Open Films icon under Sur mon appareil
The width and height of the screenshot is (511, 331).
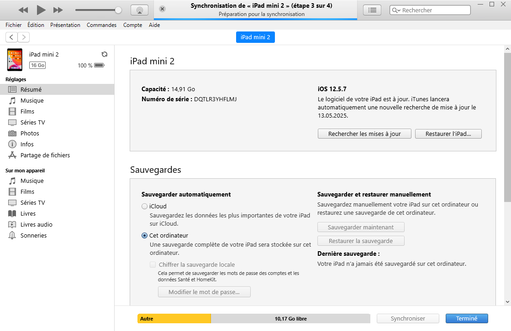pyautogui.click(x=12, y=191)
